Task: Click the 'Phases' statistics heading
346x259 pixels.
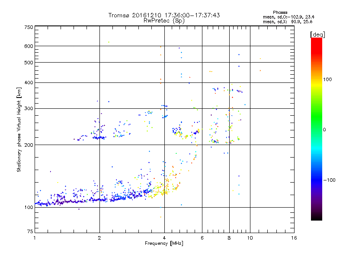Action: [280, 13]
